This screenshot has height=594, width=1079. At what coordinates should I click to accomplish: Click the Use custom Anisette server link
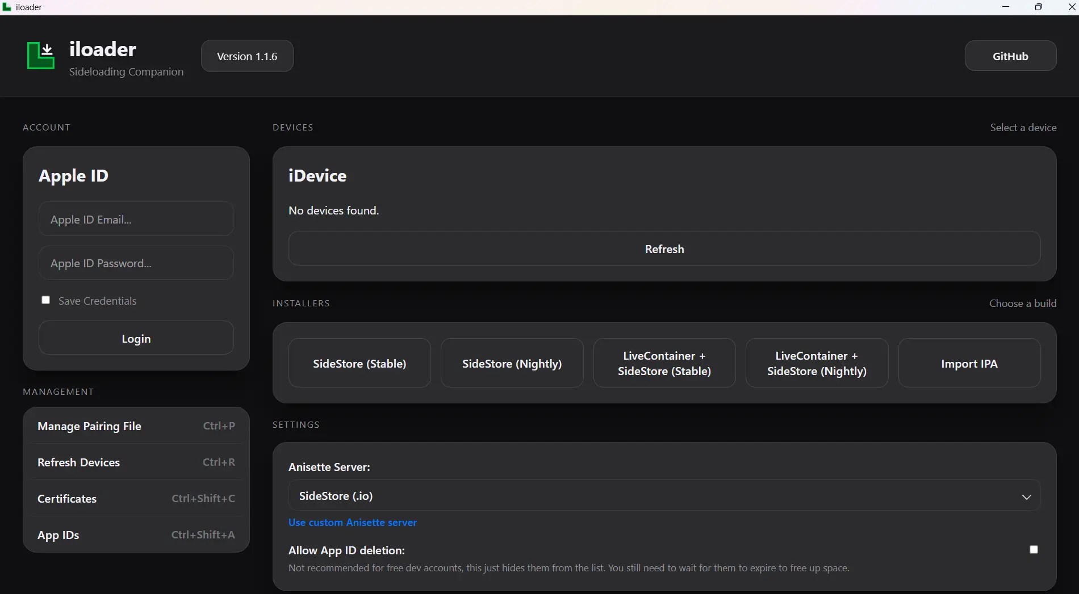353,522
